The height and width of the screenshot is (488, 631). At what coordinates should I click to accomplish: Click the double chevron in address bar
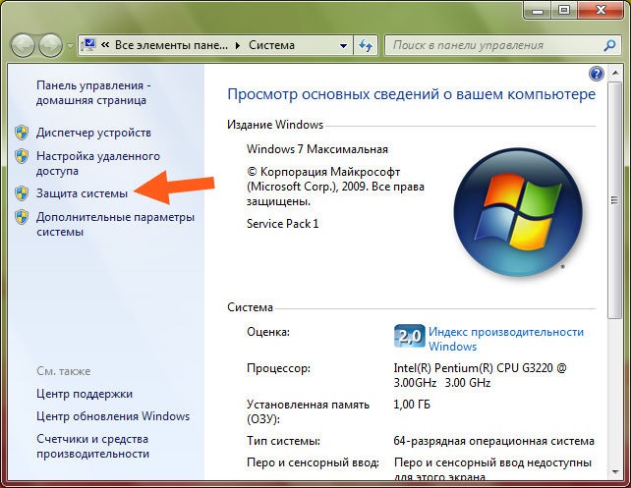105,45
